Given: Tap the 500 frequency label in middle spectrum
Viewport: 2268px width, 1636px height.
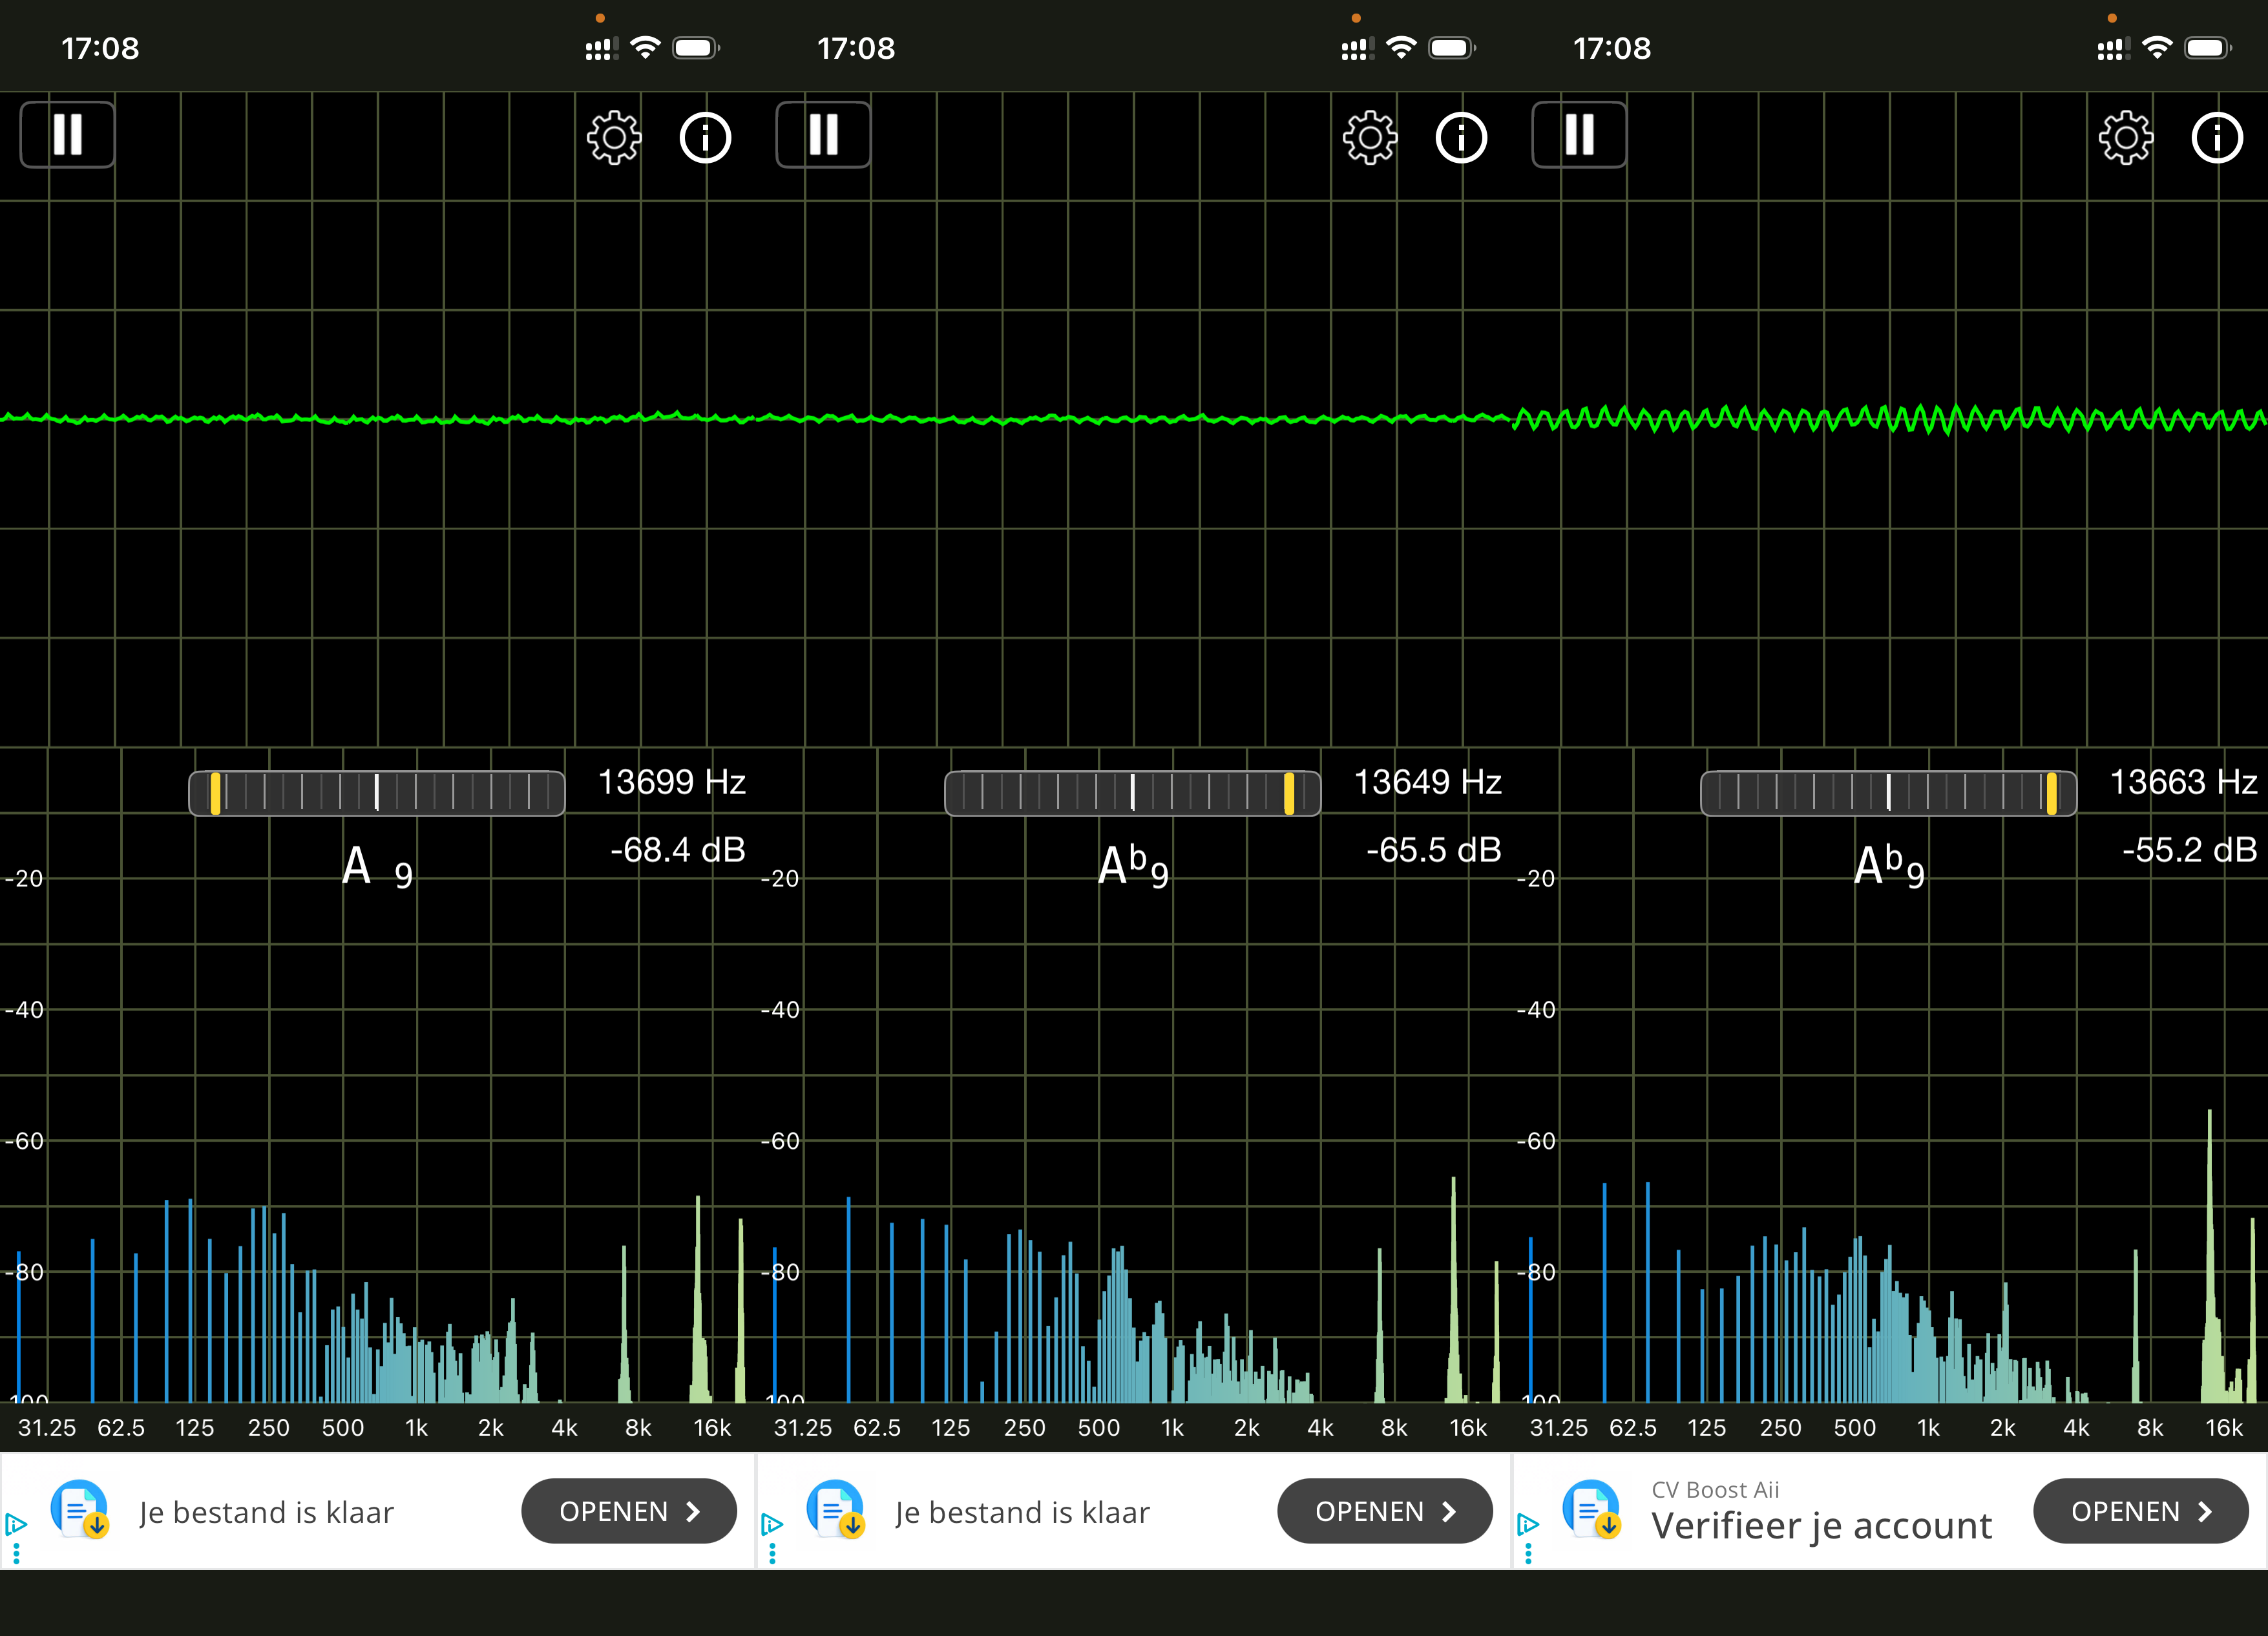Looking at the screenshot, I should (x=1099, y=1428).
